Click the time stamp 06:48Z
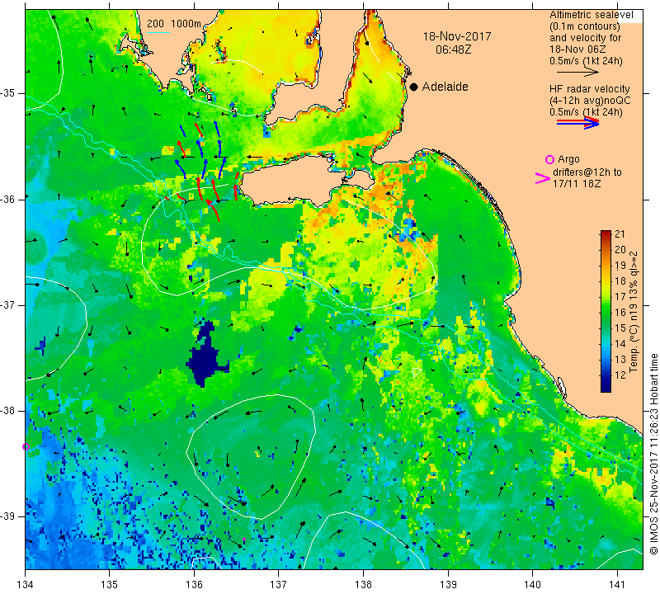 453,49
